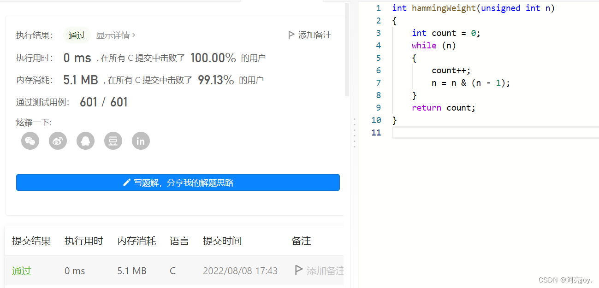Open the 通过 submission link in the table
Screen dimensions: 599x288
(x=21, y=270)
